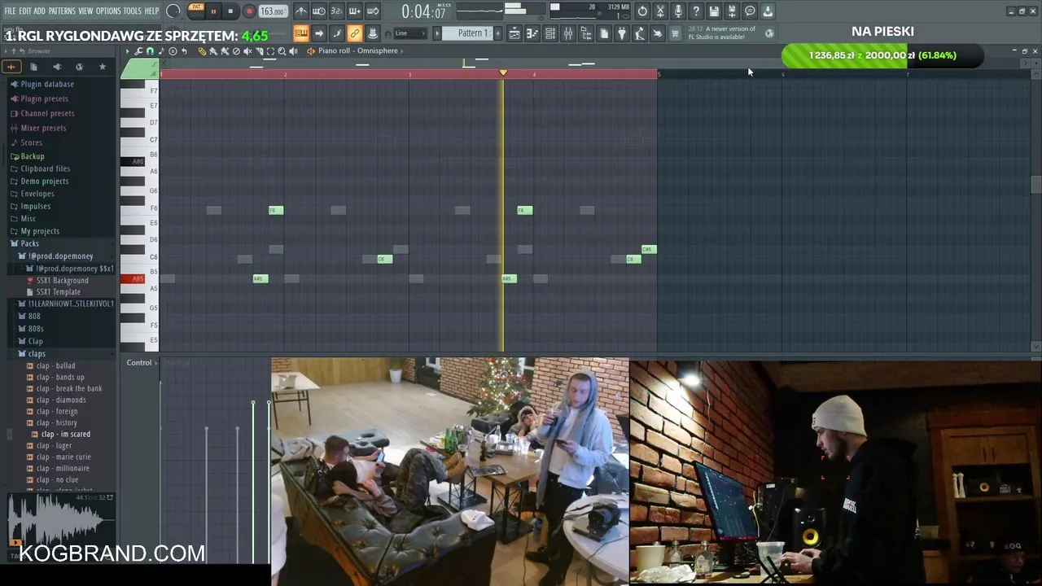Open the audio editor scissors icon

click(x=660, y=11)
